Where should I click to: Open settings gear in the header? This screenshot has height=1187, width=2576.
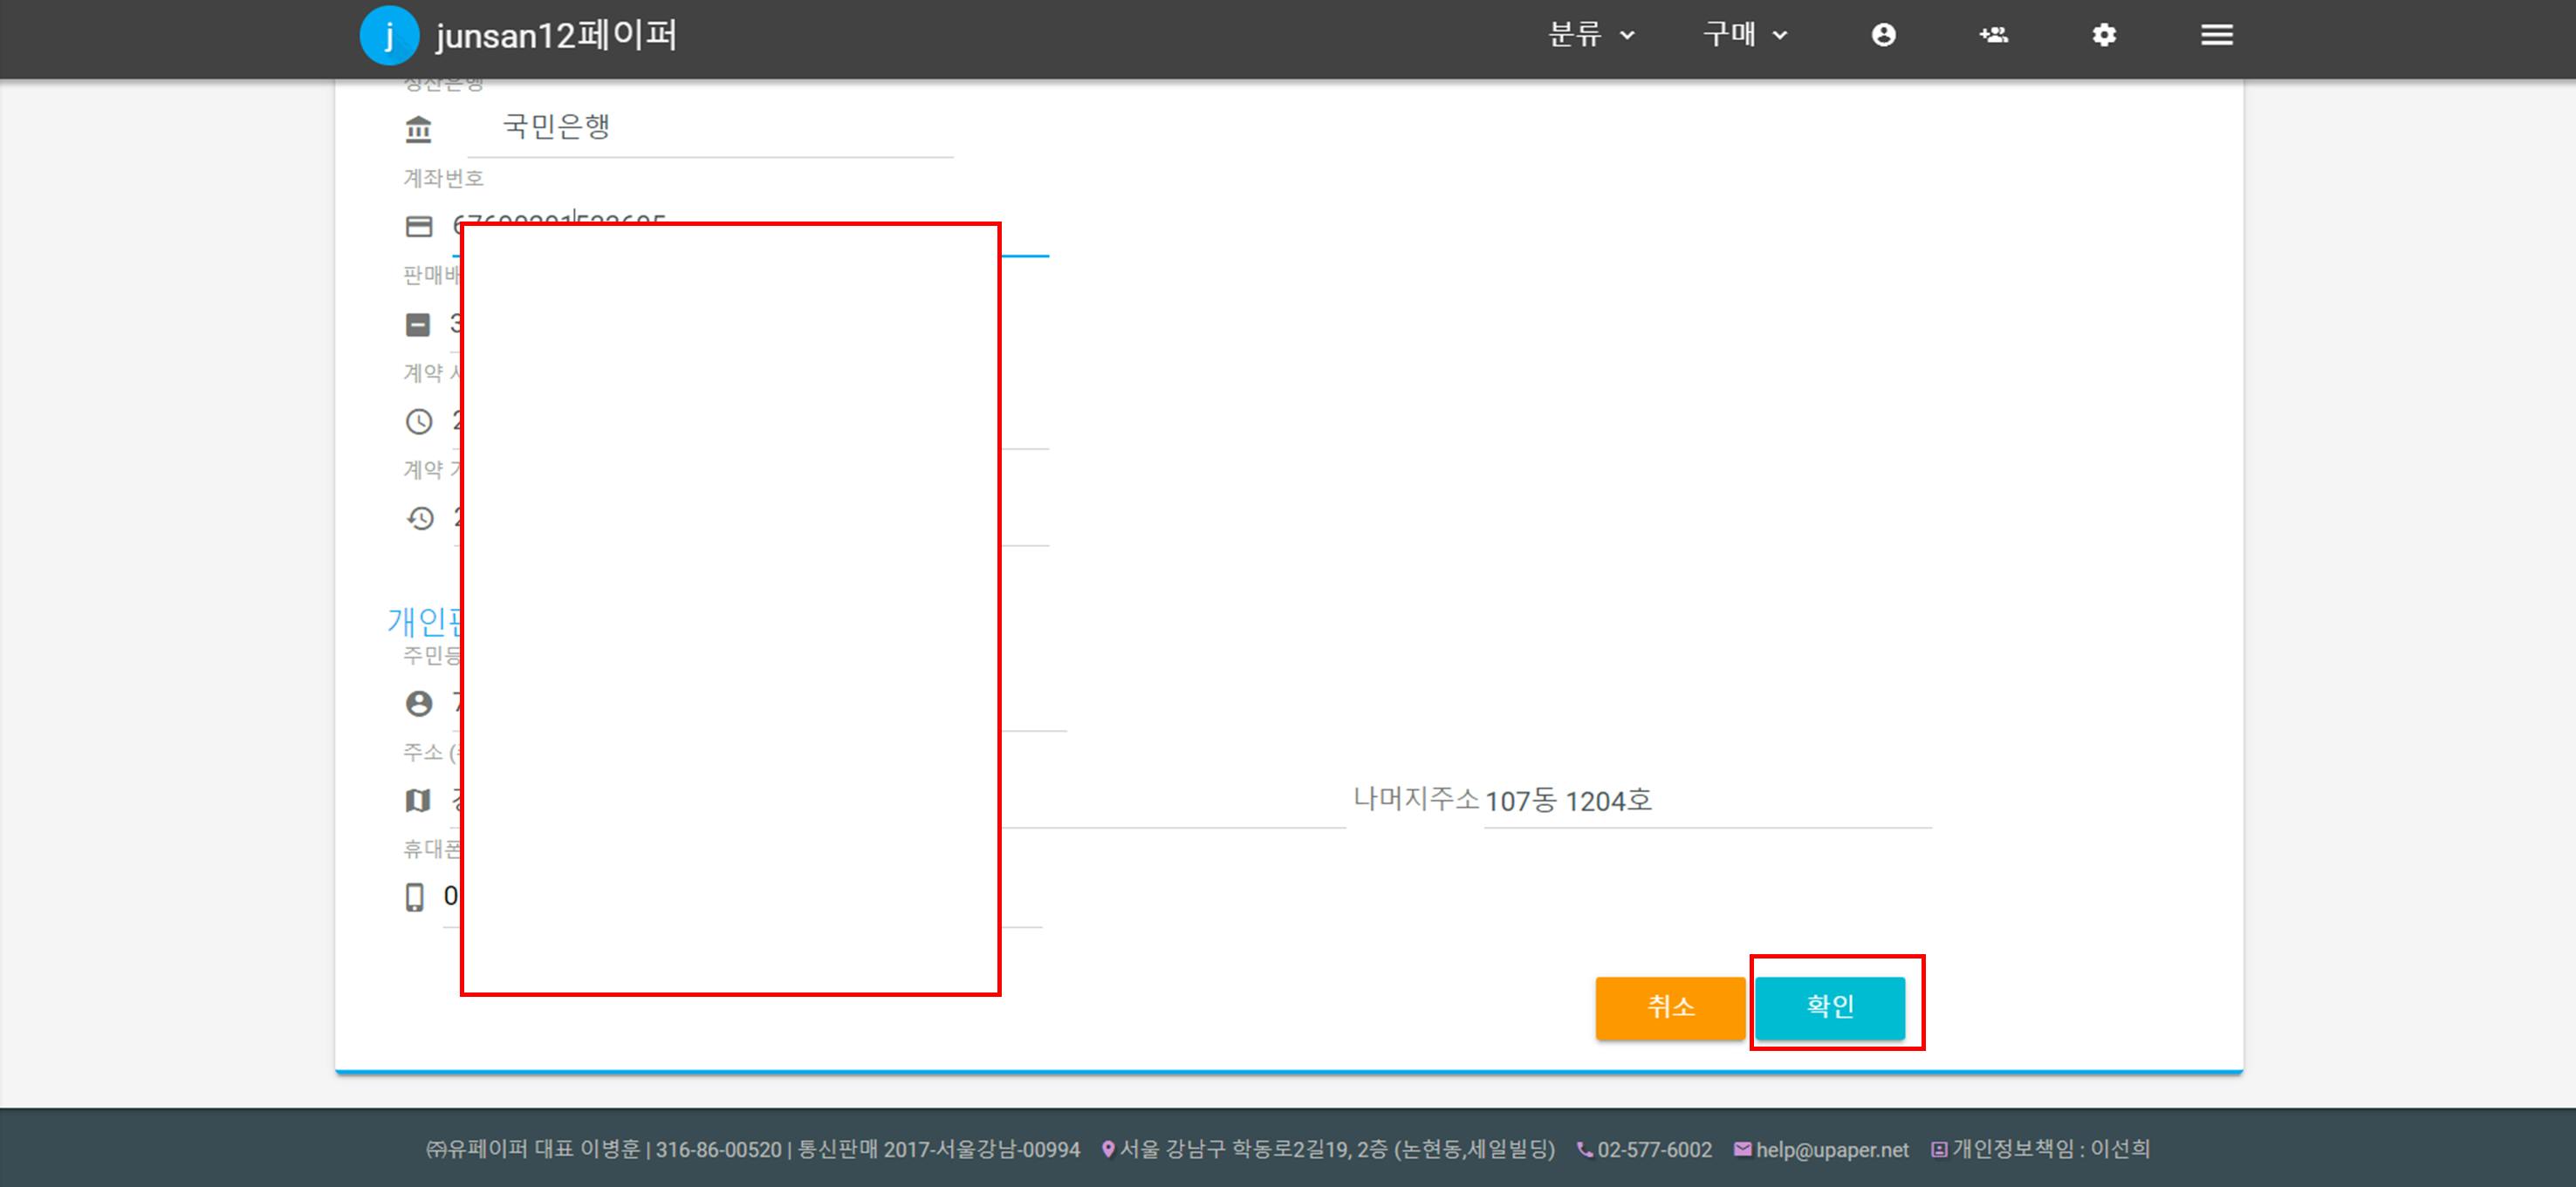point(2104,35)
